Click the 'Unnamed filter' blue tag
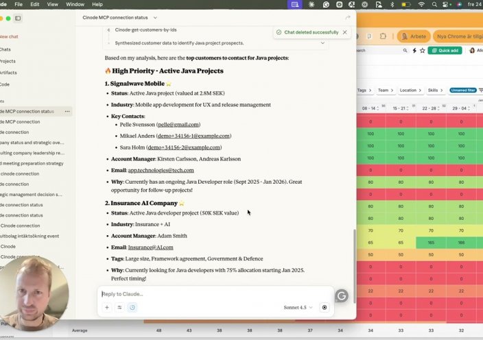 point(463,90)
